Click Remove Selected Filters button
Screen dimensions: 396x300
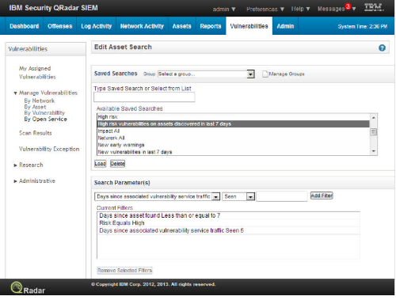click(124, 271)
